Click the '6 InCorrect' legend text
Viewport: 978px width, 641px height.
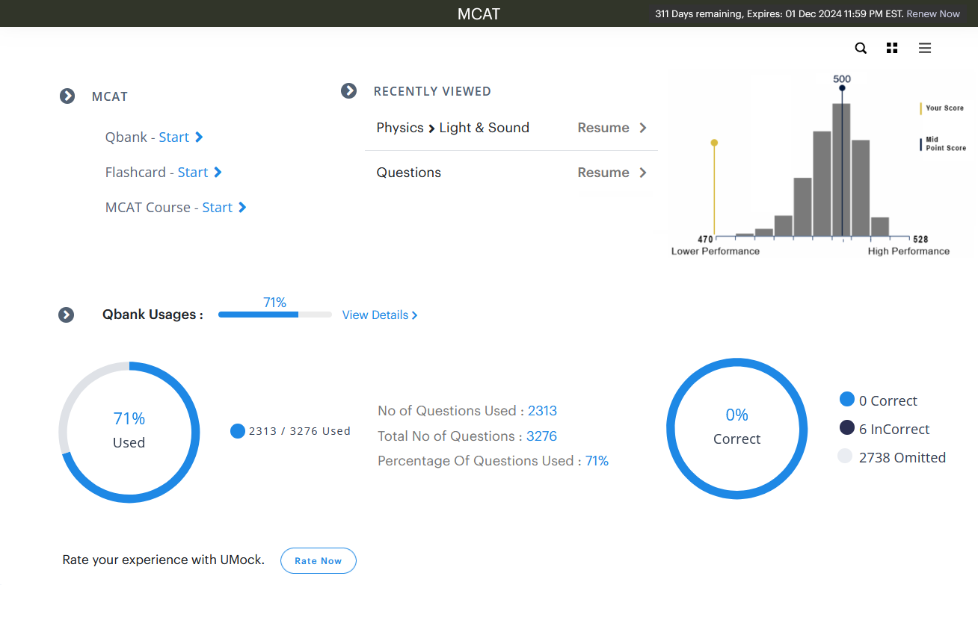[894, 429]
